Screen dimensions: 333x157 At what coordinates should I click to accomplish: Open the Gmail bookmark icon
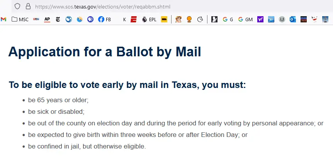click(4, 19)
